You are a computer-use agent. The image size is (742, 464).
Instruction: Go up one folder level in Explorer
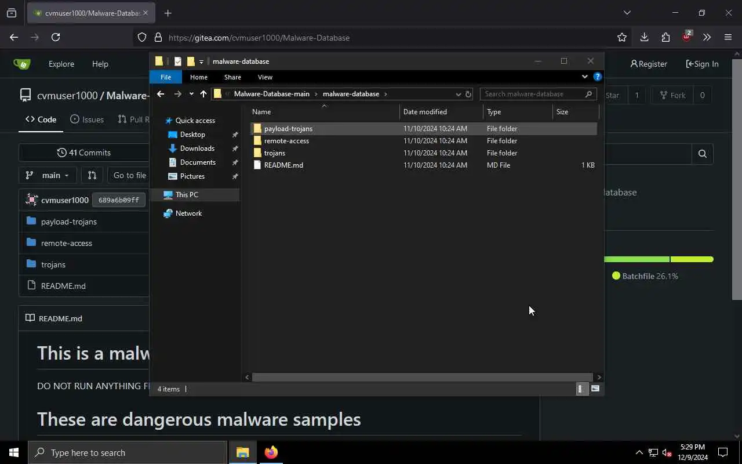click(x=203, y=94)
